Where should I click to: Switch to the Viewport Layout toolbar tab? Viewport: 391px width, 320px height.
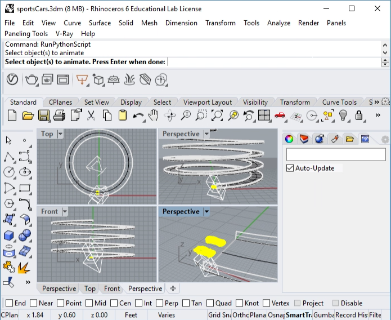click(x=208, y=102)
